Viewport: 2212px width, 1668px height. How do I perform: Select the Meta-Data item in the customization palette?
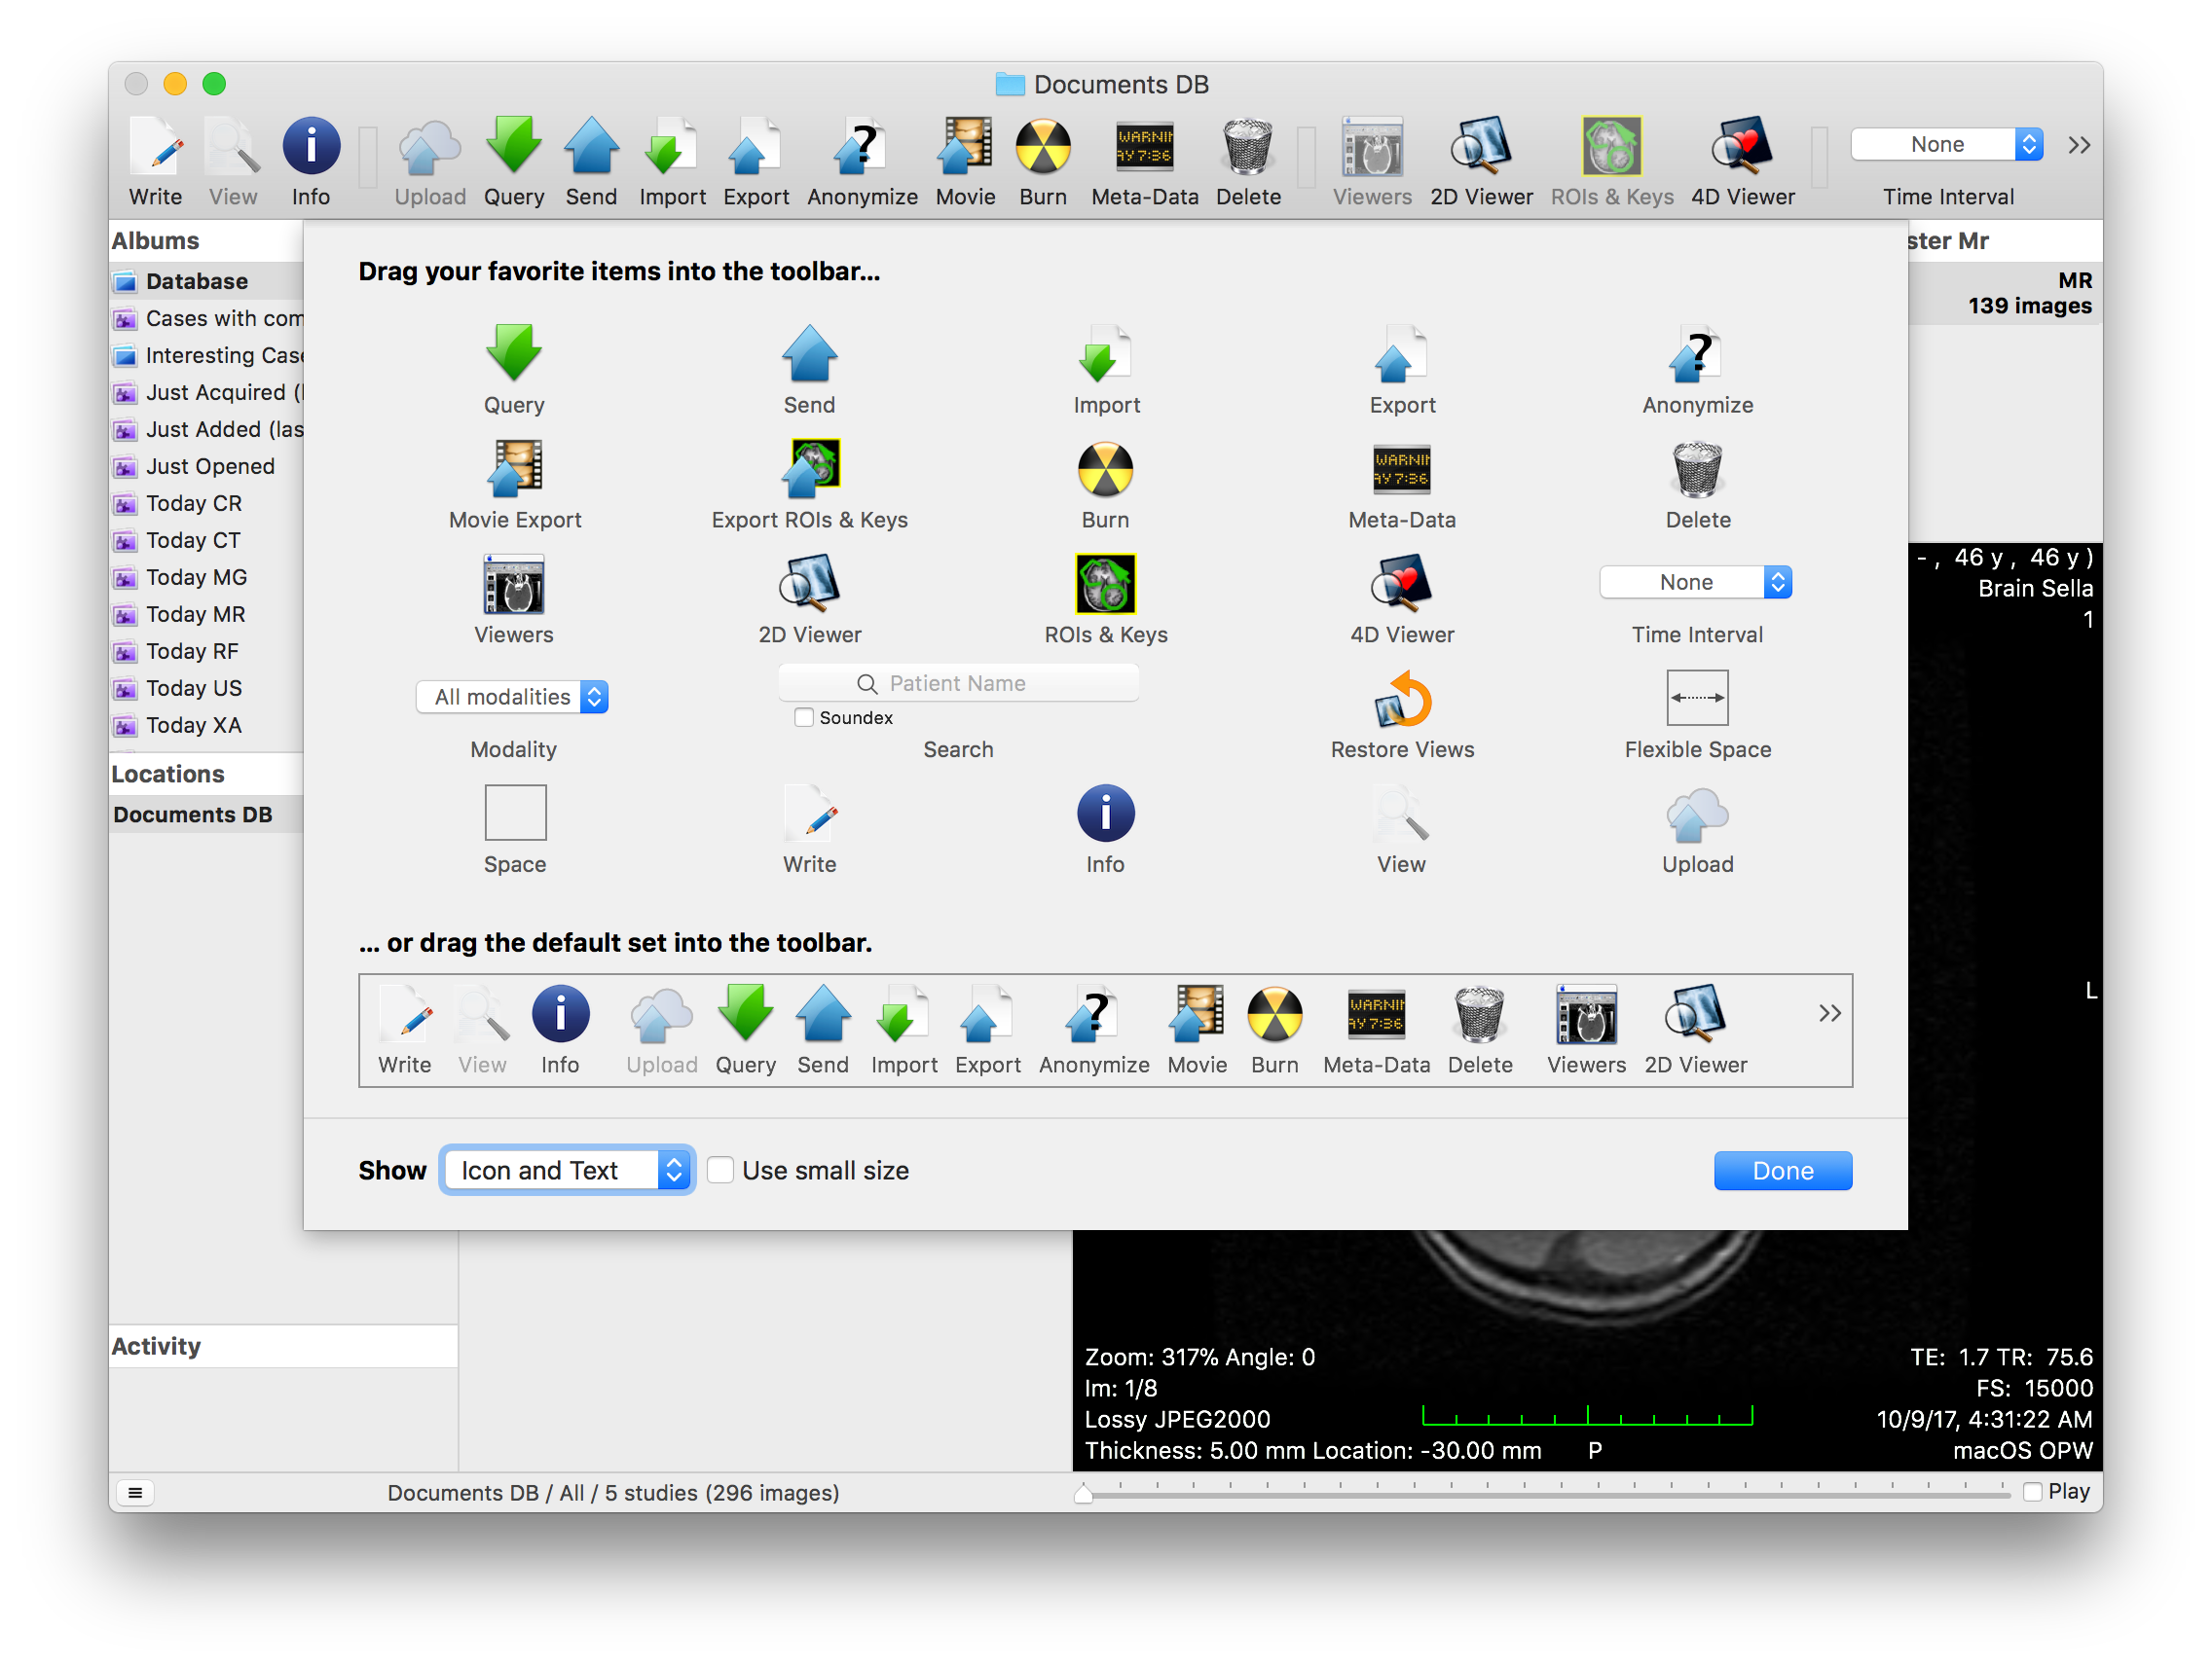(1402, 485)
